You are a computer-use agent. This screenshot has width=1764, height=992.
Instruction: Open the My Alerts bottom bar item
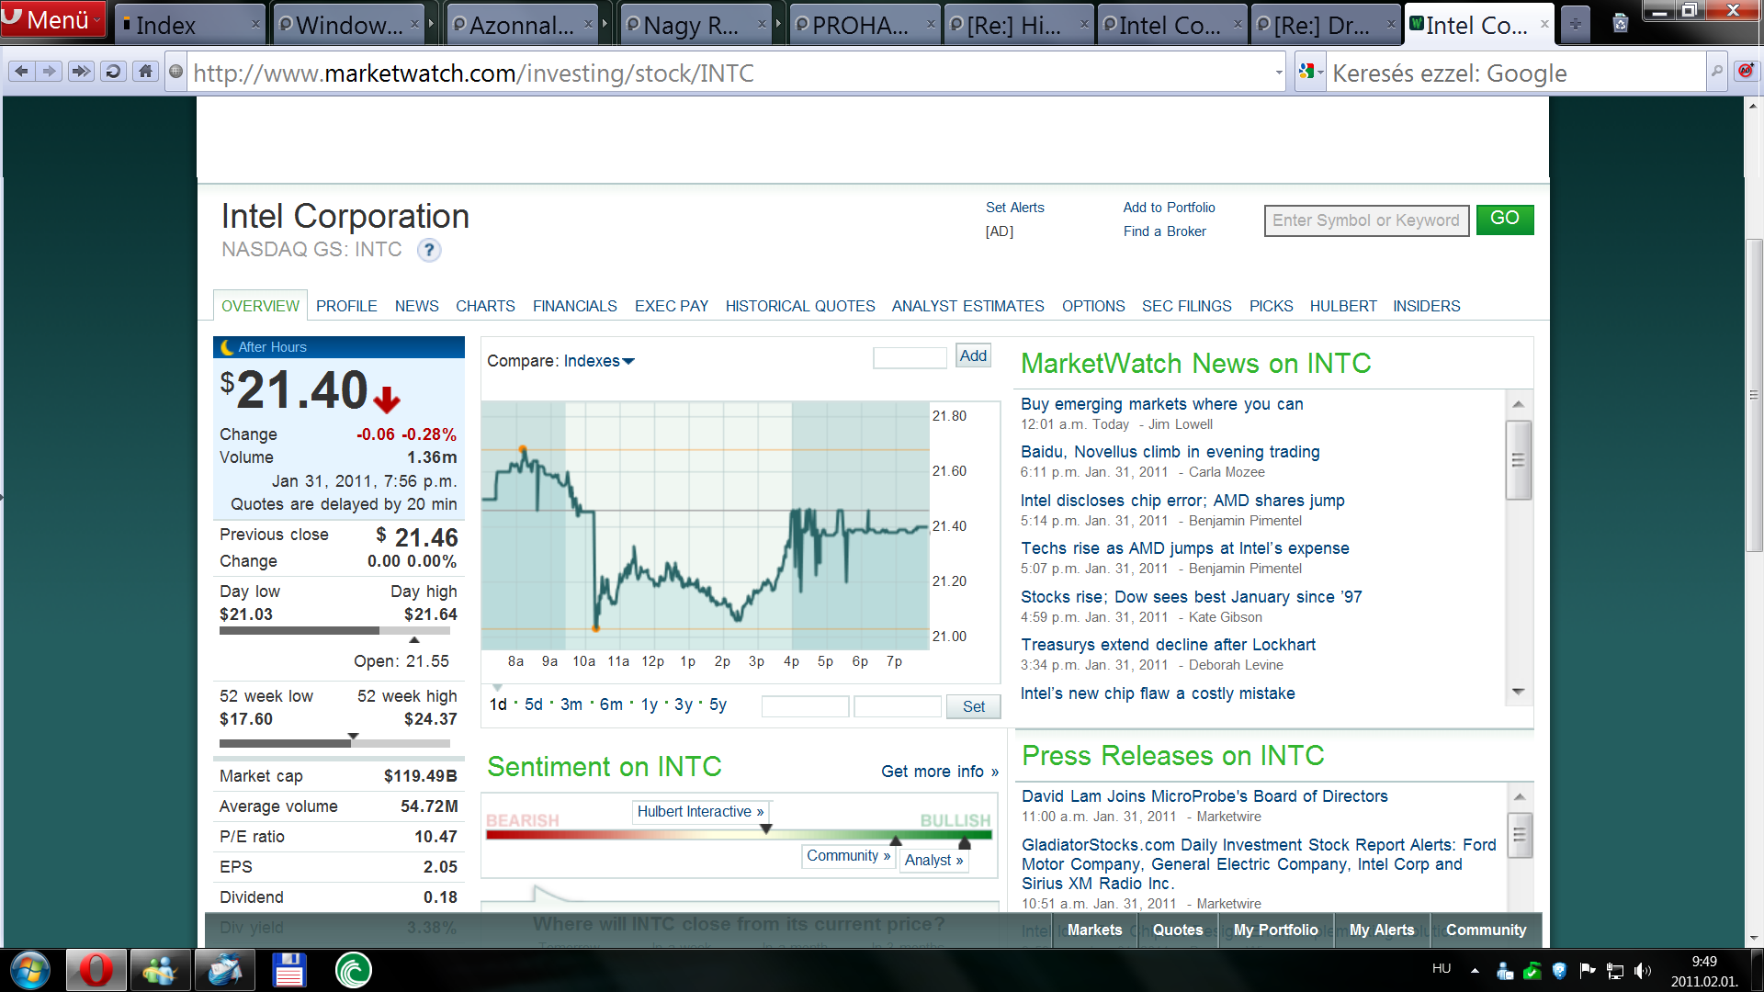[x=1382, y=930]
